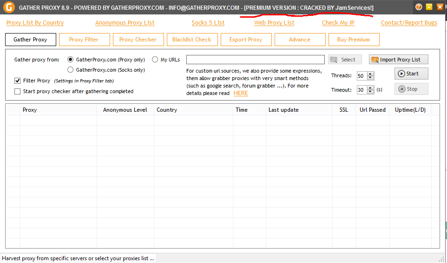Click the folder icon on Import Proxy List
Image resolution: width=447 pixels, height=263 pixels.
[375, 60]
